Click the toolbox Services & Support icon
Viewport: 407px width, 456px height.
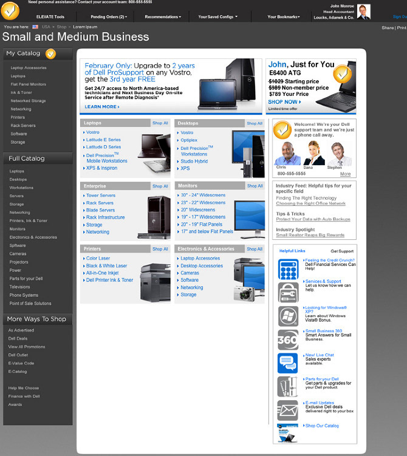click(288, 293)
